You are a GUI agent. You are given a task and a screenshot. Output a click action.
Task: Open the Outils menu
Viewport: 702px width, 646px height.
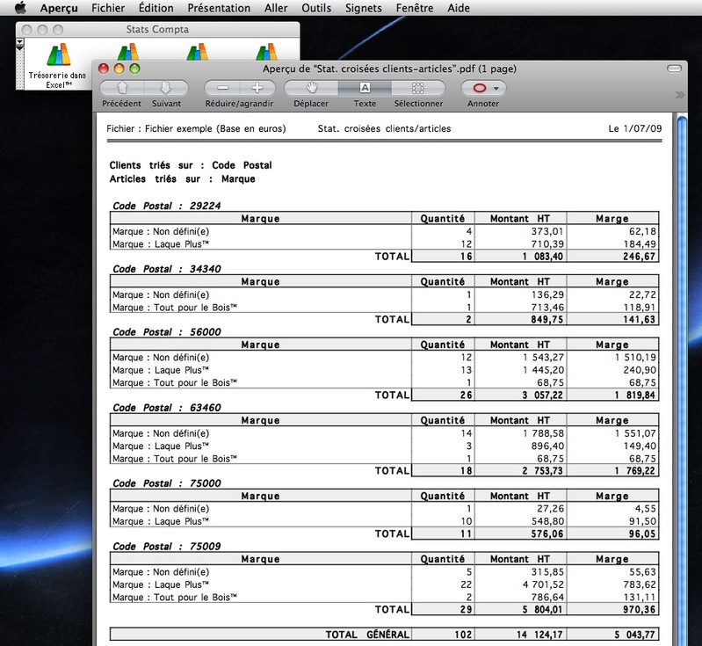(316, 8)
